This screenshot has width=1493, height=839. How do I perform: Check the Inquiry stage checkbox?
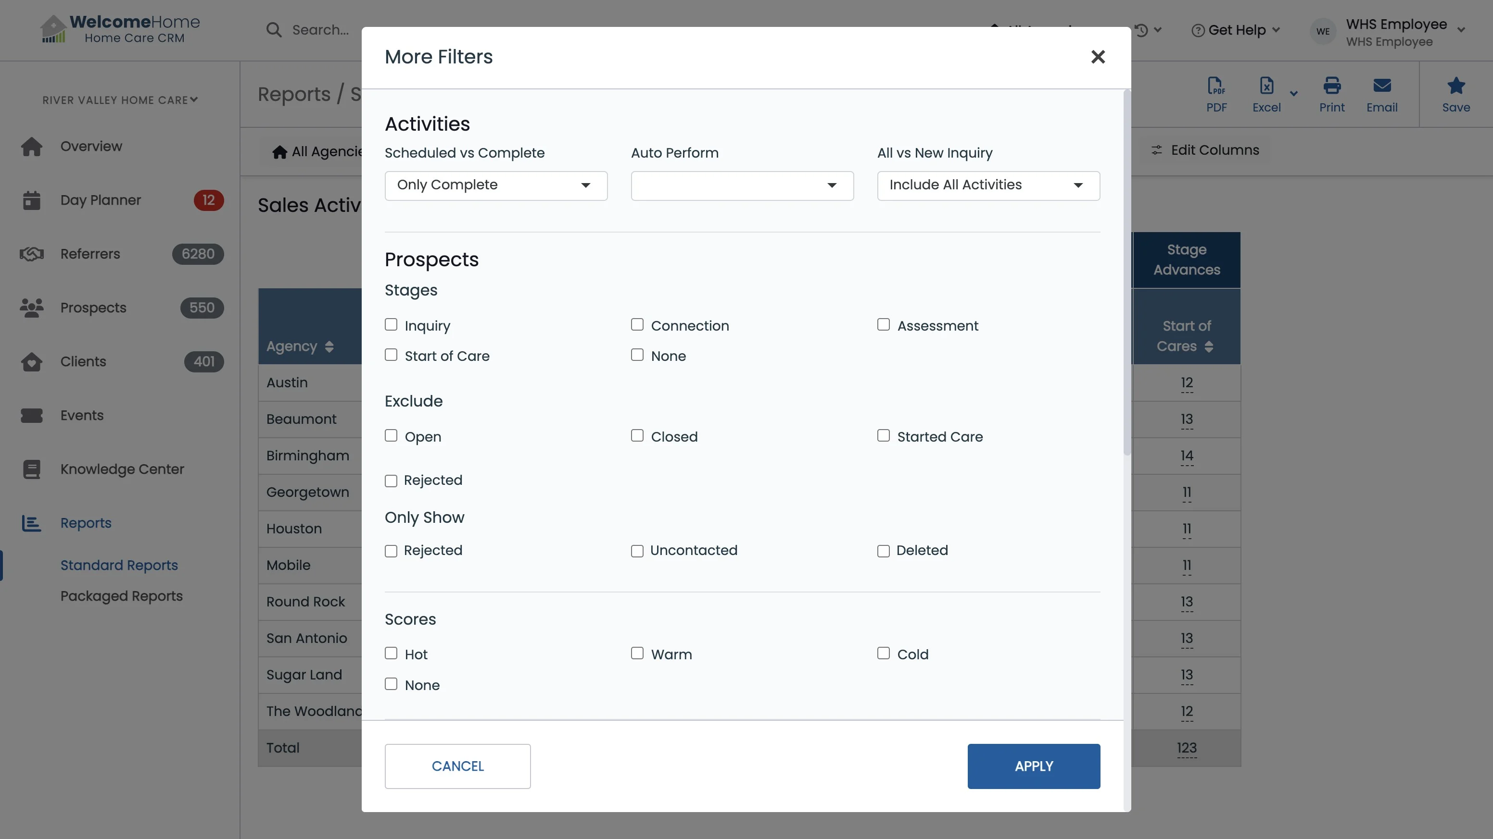[x=391, y=325]
